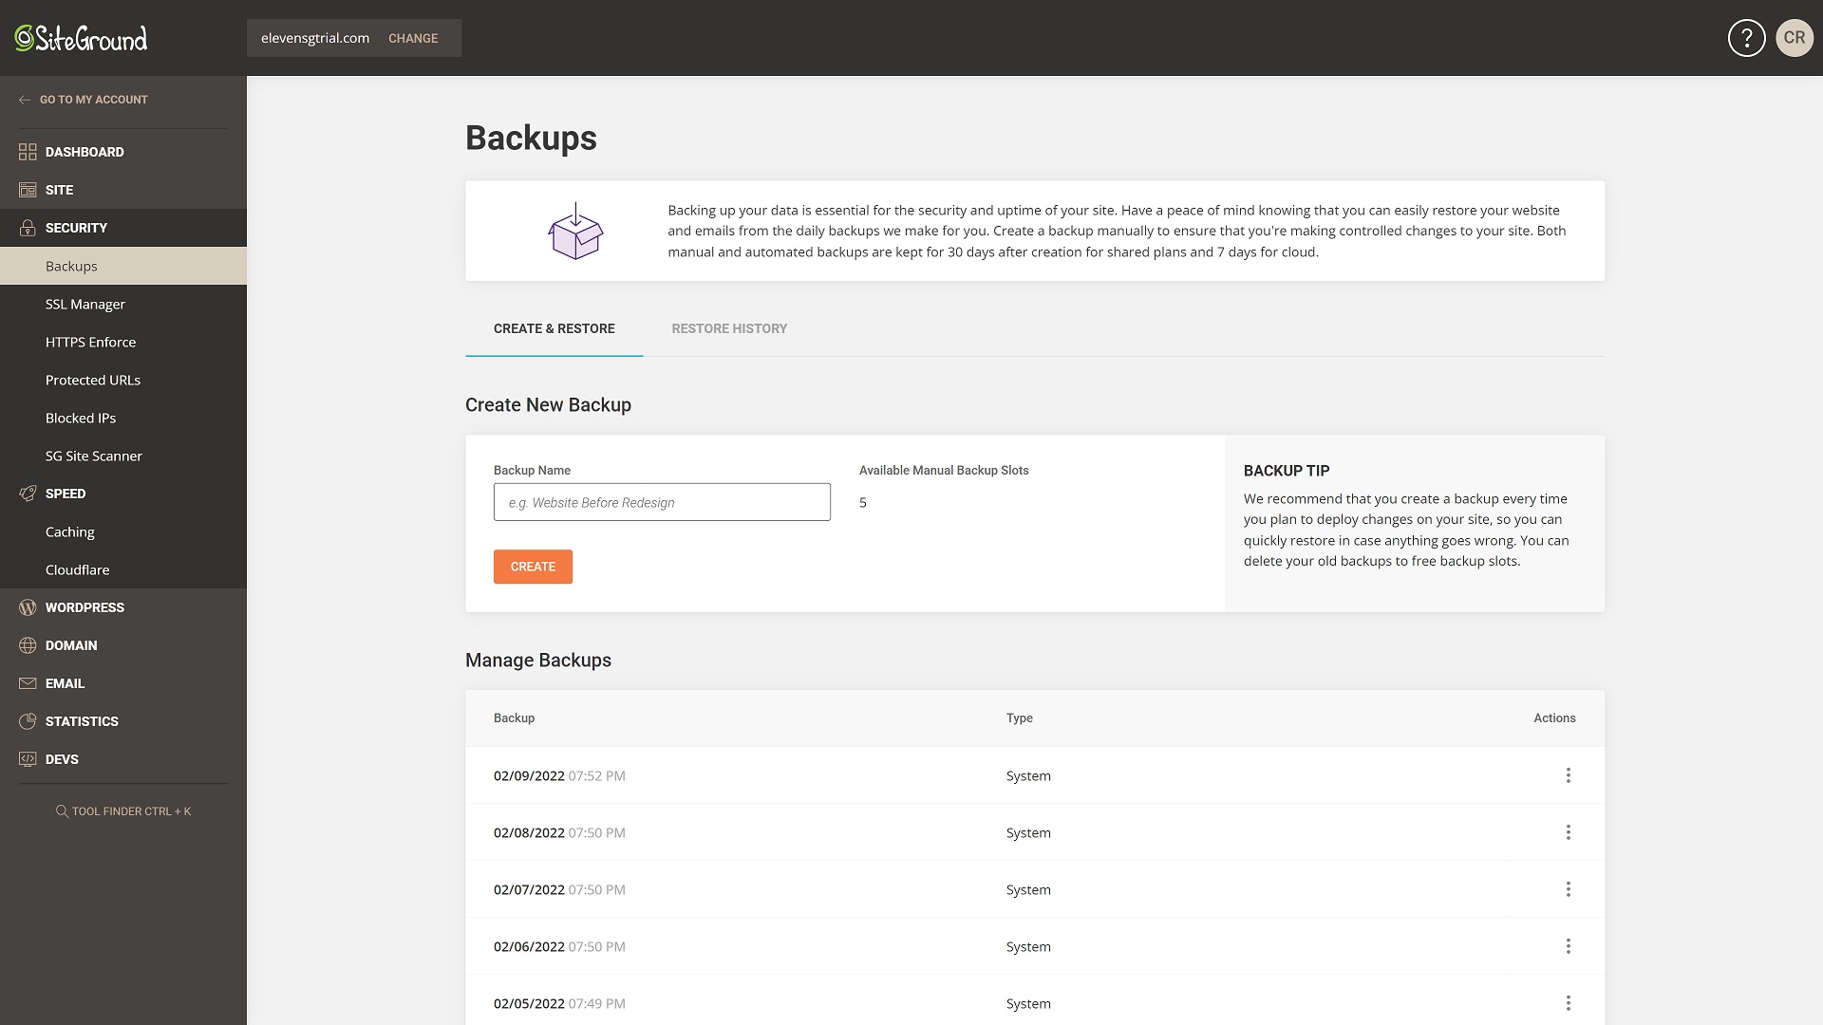The height and width of the screenshot is (1025, 1823).
Task: Click Go To My Account link
Action: click(x=94, y=99)
